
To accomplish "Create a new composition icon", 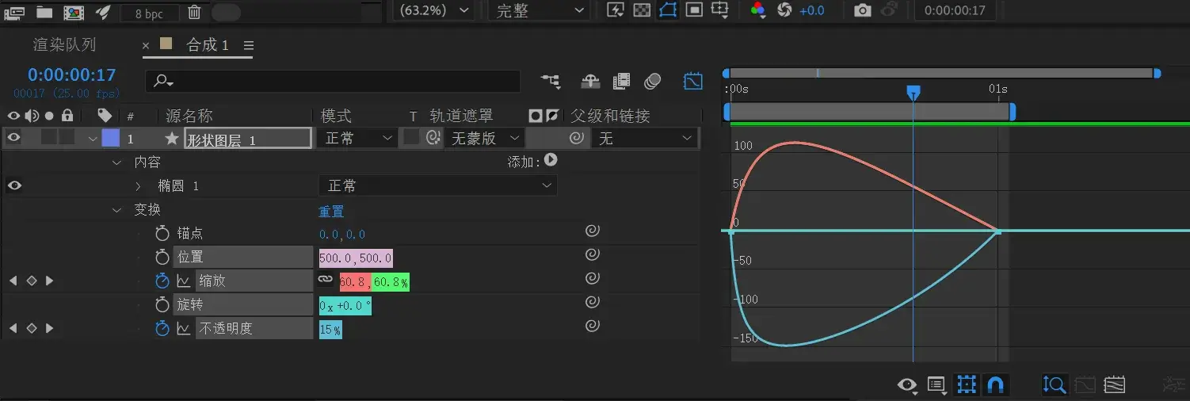I will (74, 12).
